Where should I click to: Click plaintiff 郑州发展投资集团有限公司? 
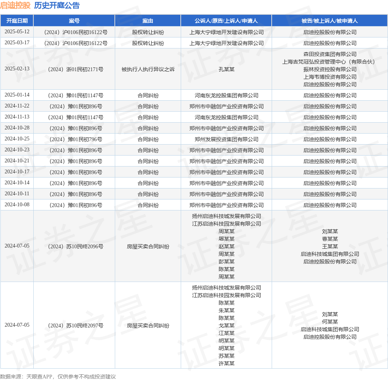pos(227,139)
